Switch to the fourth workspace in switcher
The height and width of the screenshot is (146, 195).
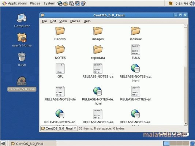[x=186, y=143]
